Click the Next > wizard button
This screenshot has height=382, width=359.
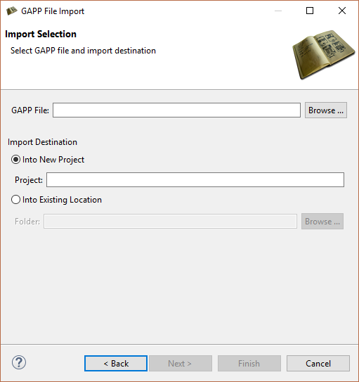(x=181, y=364)
